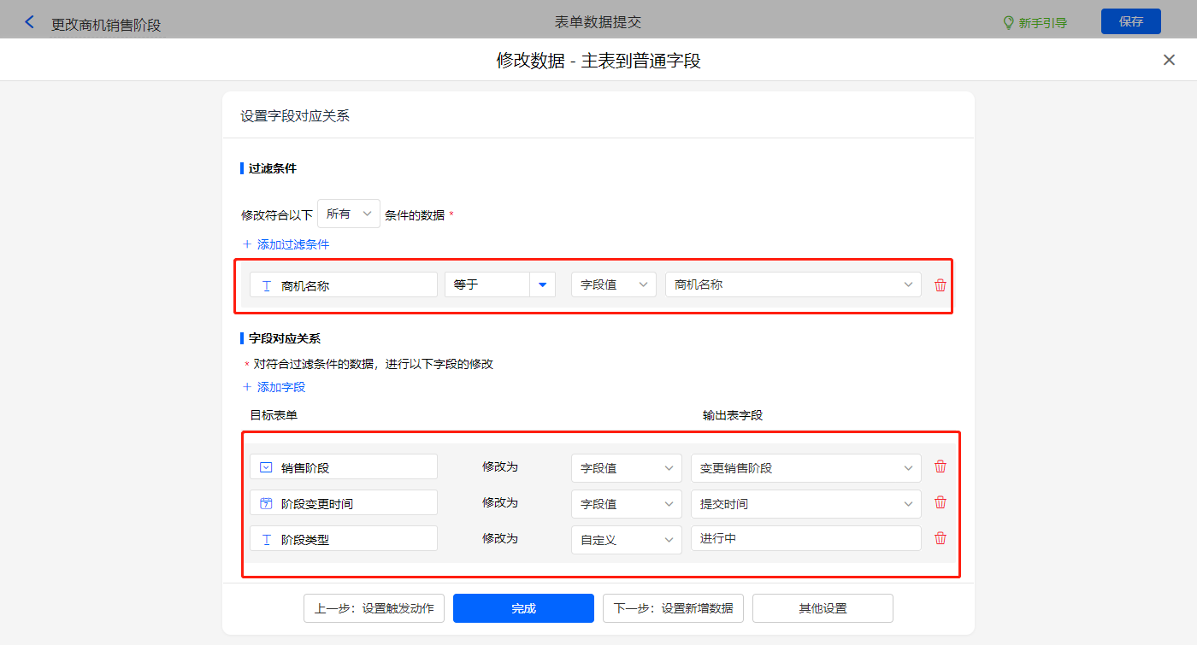Delete the 阶段类型 field mapping row

pos(940,538)
